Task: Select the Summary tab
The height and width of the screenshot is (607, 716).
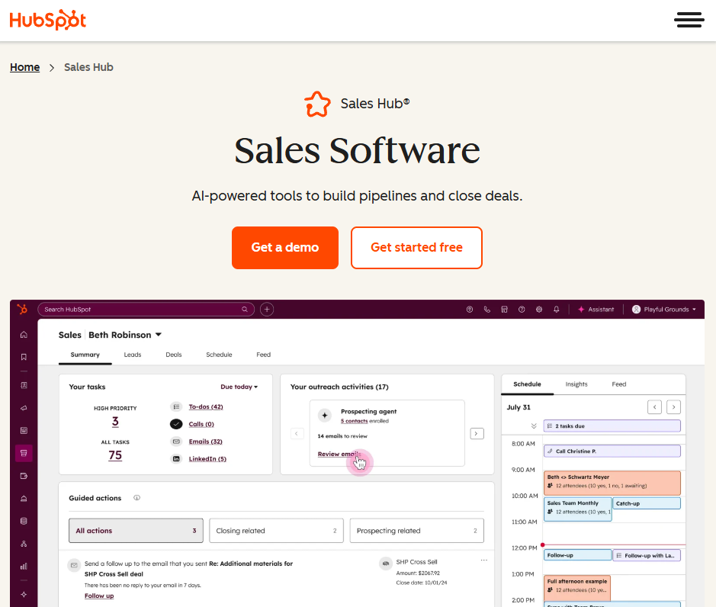Action: 85,355
